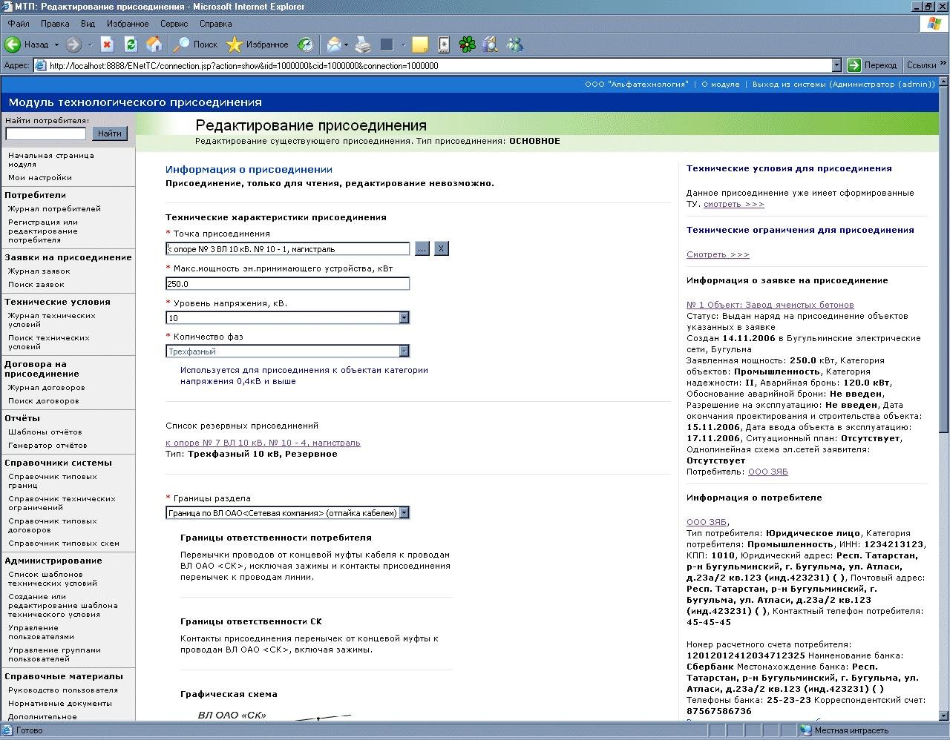Click the Windows flag logo throbber

pos(934,24)
